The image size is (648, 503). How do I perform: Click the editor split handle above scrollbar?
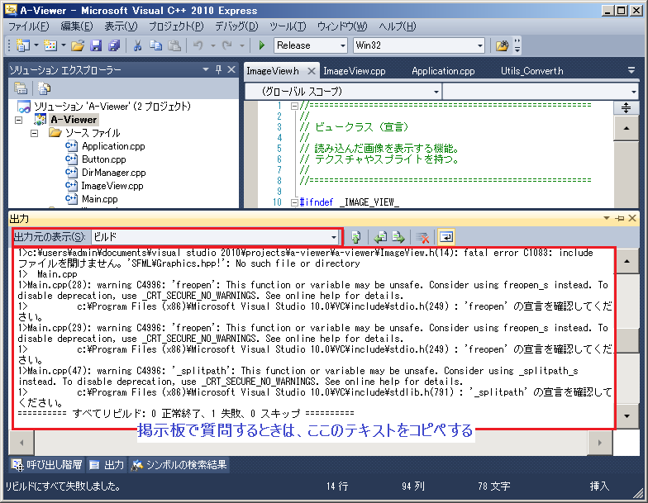coord(627,107)
